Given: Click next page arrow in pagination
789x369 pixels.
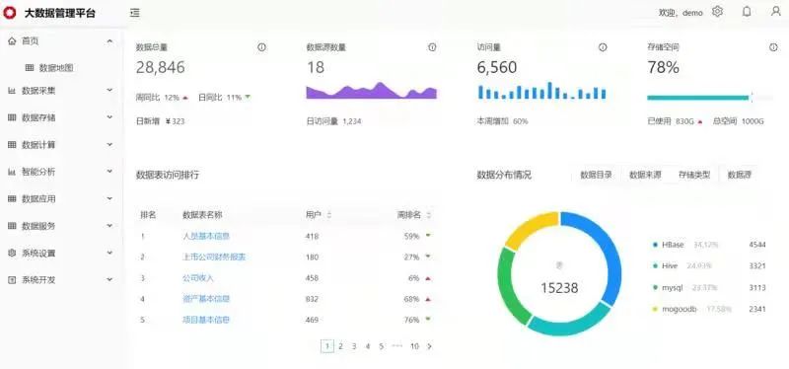Looking at the screenshot, I should (x=429, y=346).
